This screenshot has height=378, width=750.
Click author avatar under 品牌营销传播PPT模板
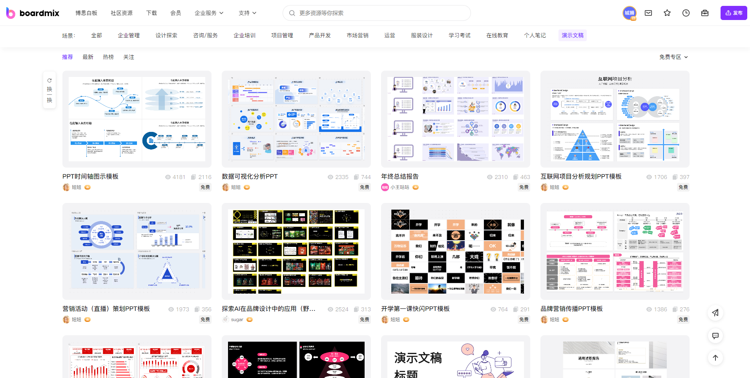tap(544, 320)
